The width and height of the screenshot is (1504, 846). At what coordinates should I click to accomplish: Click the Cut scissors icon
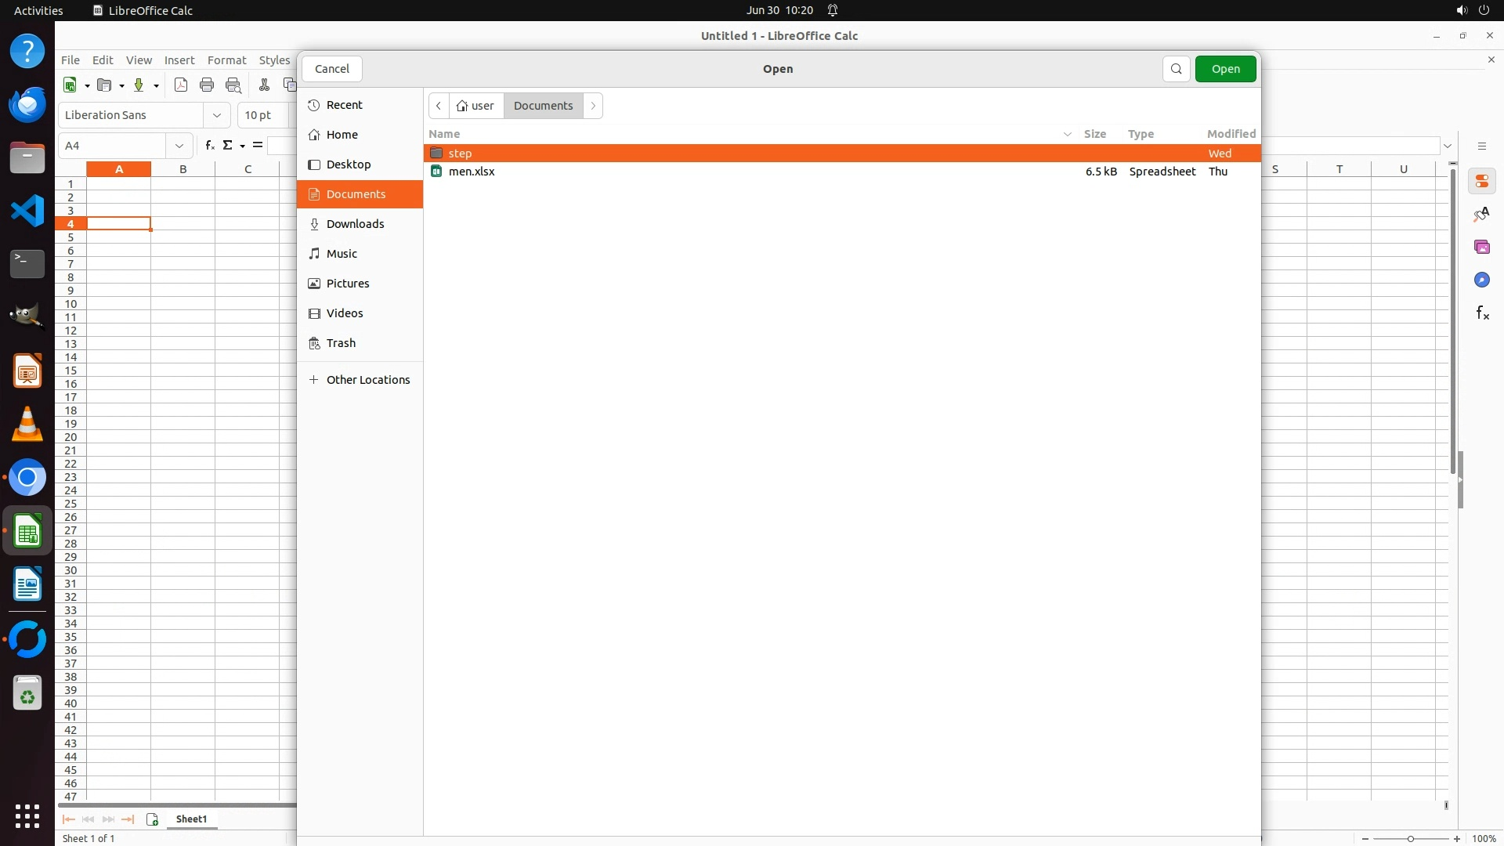point(264,85)
